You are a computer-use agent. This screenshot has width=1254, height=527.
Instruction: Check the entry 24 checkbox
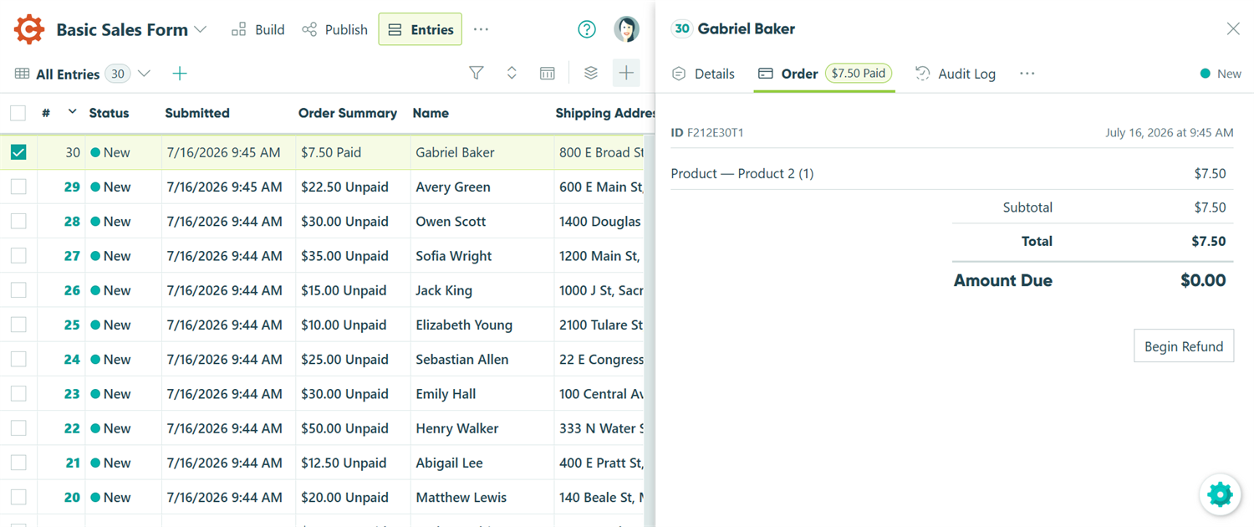tap(18, 359)
